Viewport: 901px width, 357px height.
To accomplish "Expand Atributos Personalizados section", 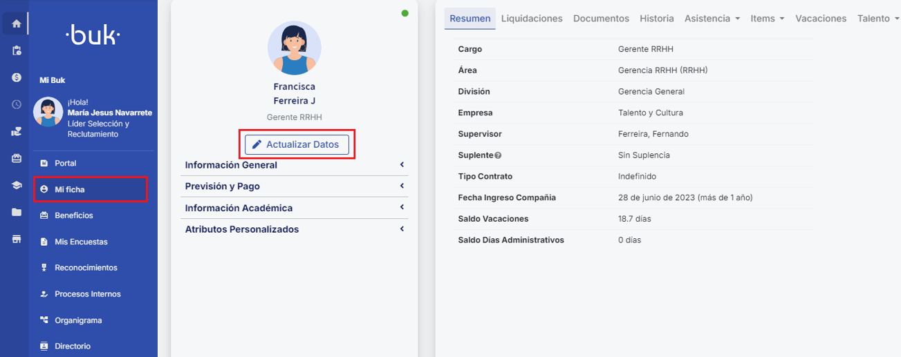I will (295, 229).
